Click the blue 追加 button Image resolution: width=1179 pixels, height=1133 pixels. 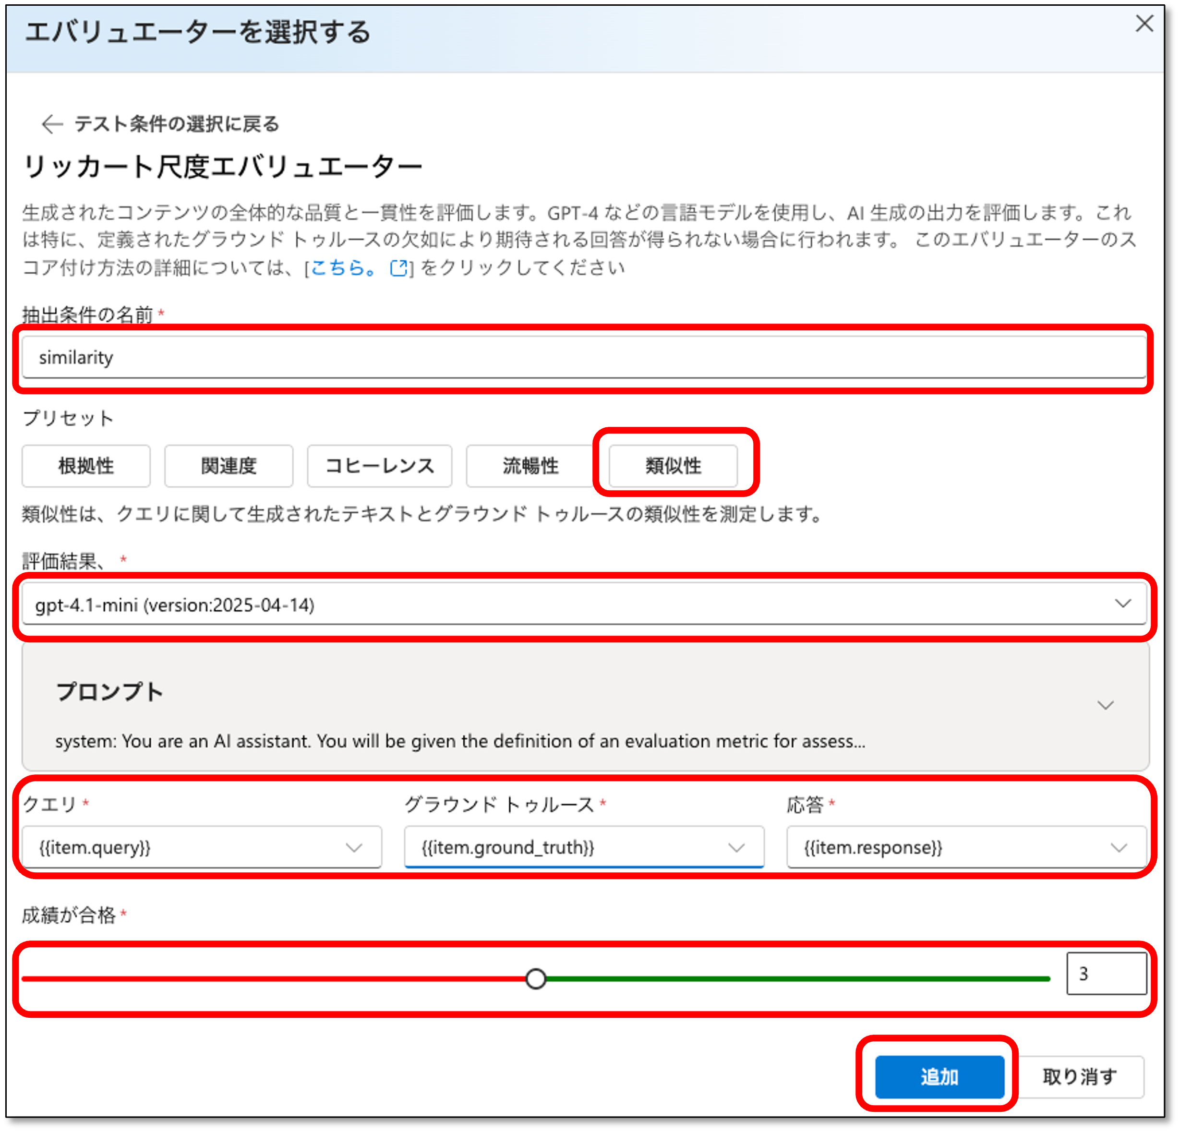pyautogui.click(x=939, y=1076)
